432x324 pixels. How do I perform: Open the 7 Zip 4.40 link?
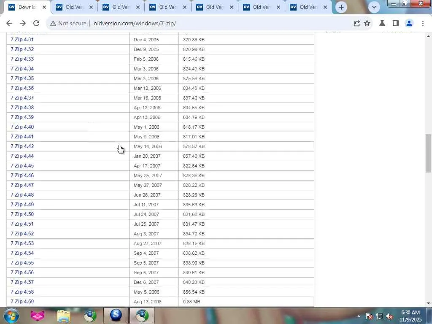coord(22,127)
